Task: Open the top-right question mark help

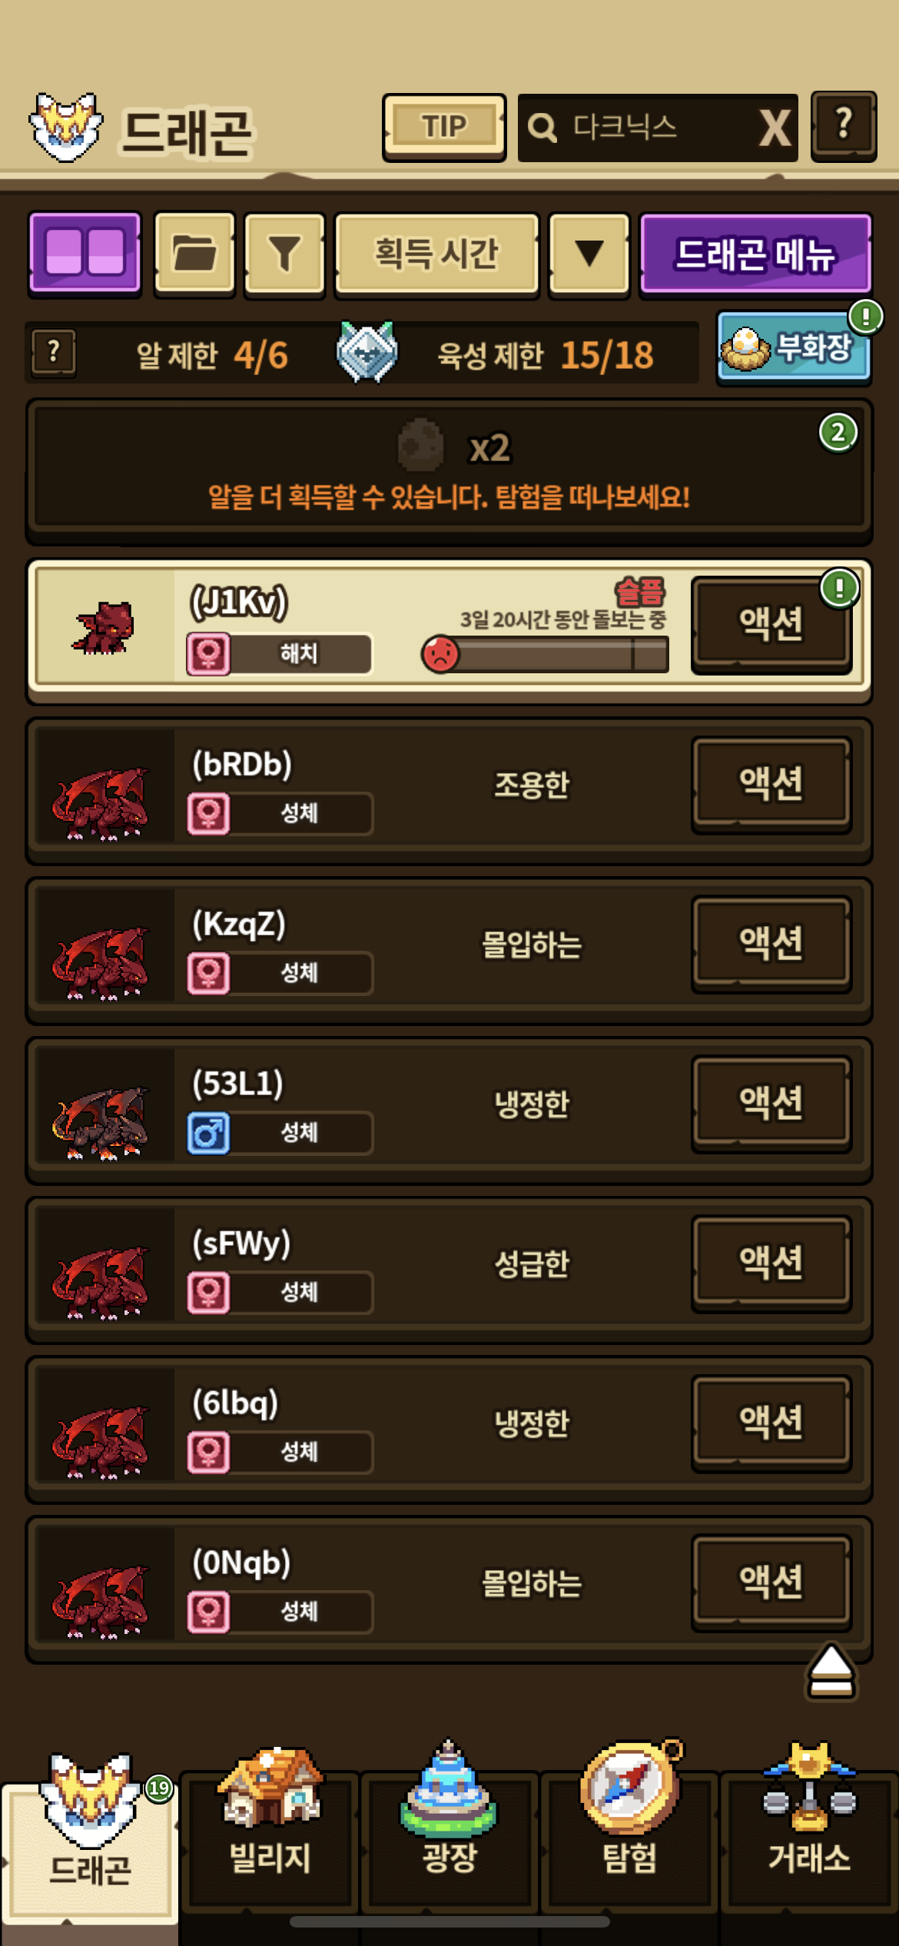Action: pyautogui.click(x=844, y=125)
